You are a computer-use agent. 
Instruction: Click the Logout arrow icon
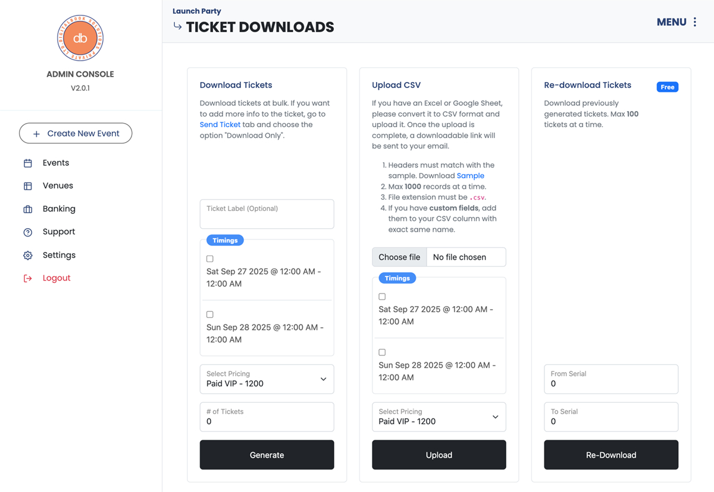pos(28,278)
